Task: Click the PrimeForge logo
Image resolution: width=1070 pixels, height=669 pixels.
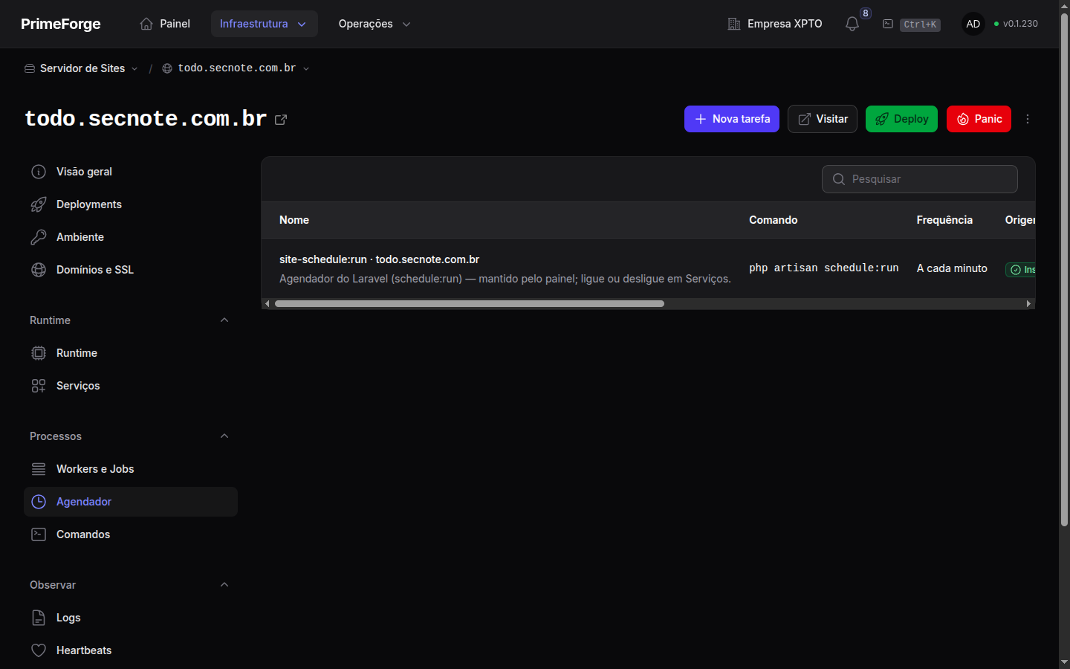Action: [x=61, y=24]
